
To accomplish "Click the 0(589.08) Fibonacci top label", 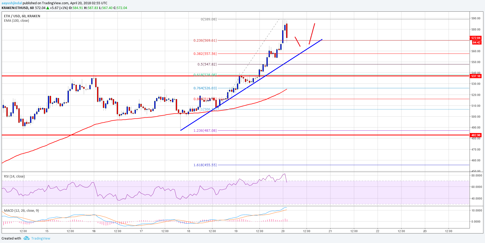I will point(209,19).
